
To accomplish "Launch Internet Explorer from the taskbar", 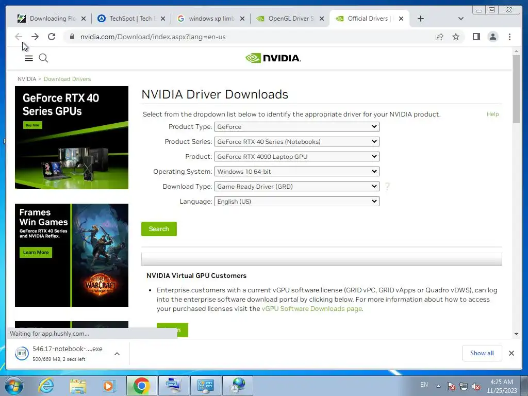I will tap(46, 386).
